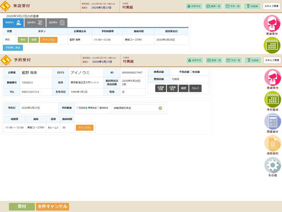Open 予約一覧 in the 予約受付 header

[233, 60]
